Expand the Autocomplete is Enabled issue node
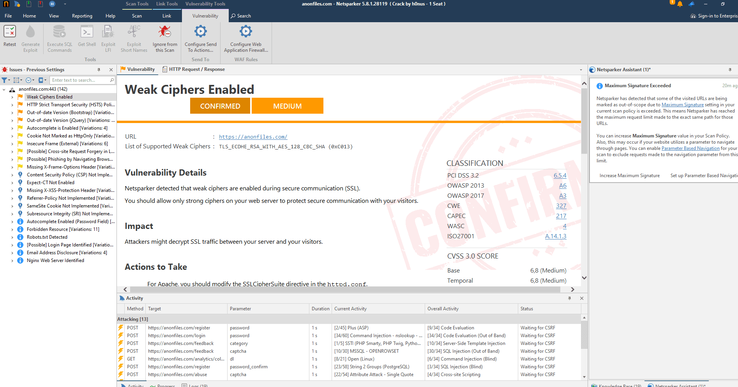Screen dimensions: 738x387 coord(12,128)
